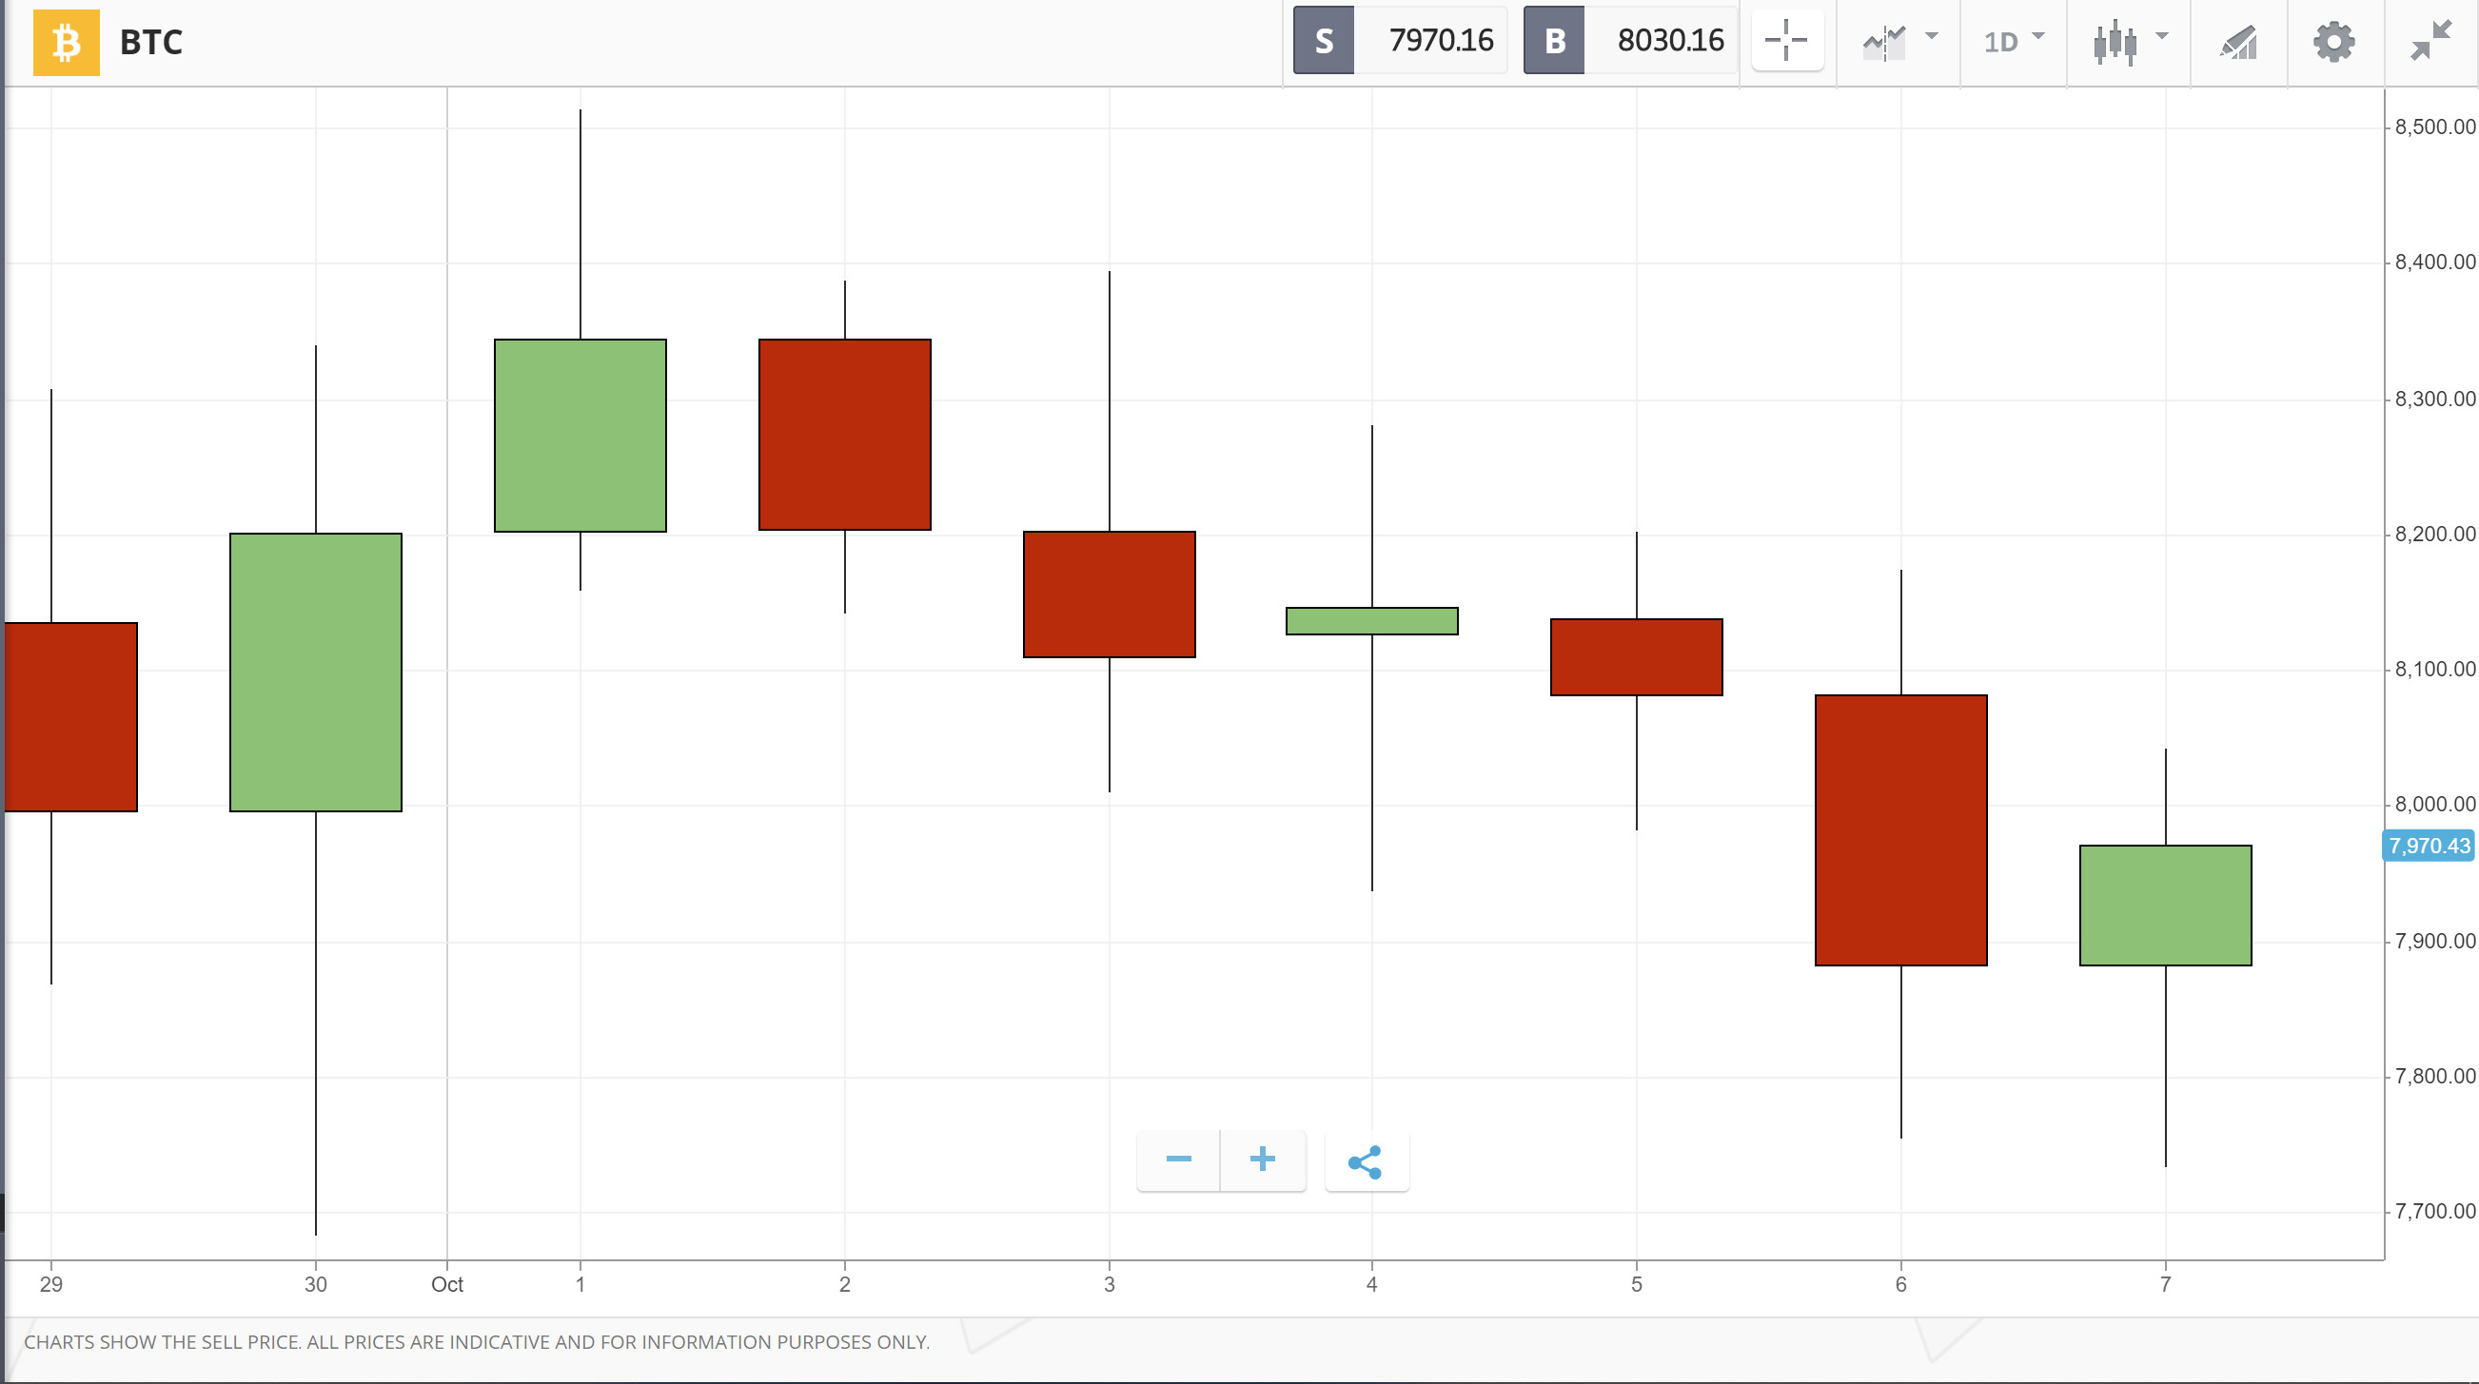Open the drawing tools icon
Image resolution: width=2479 pixels, height=1384 pixels.
pyautogui.click(x=2239, y=42)
